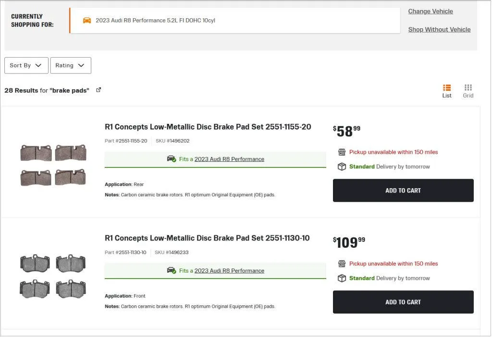This screenshot has width=492, height=337.
Task: Click the $58.99 price
Action: pos(347,132)
